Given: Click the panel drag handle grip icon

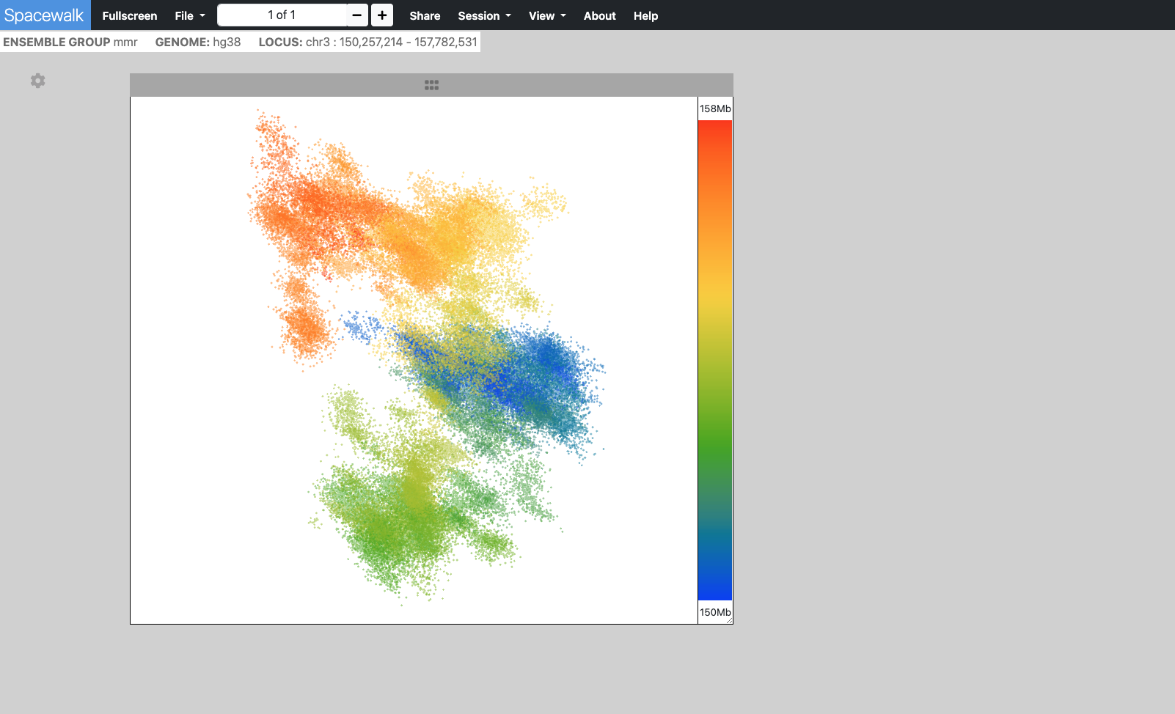Looking at the screenshot, I should pyautogui.click(x=431, y=85).
